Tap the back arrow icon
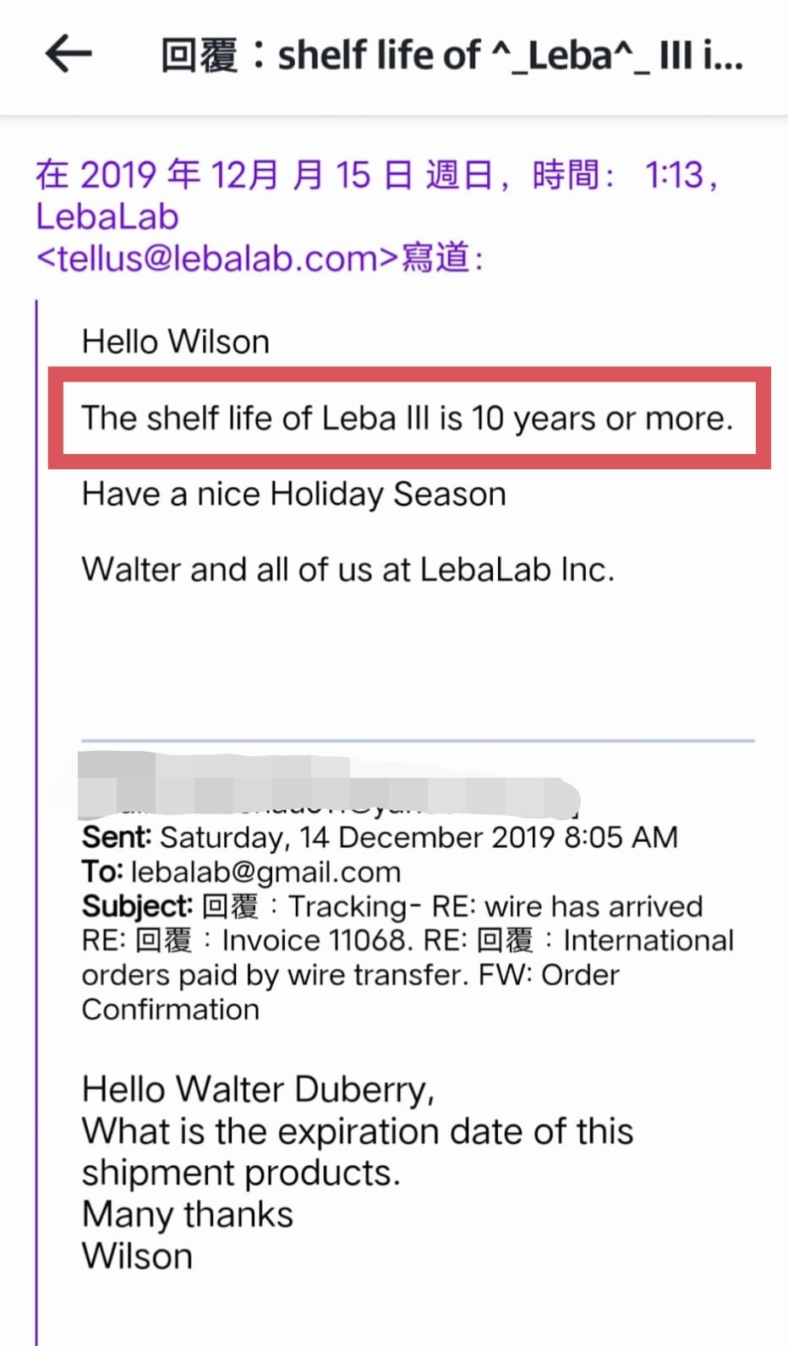This screenshot has width=788, height=1346. [x=68, y=54]
